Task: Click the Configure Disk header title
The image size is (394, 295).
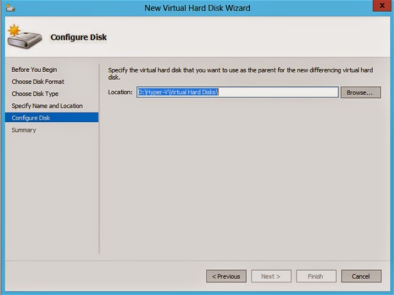Action: tap(79, 37)
